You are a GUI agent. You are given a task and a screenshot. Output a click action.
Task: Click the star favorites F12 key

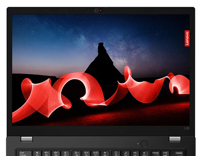click(144, 153)
